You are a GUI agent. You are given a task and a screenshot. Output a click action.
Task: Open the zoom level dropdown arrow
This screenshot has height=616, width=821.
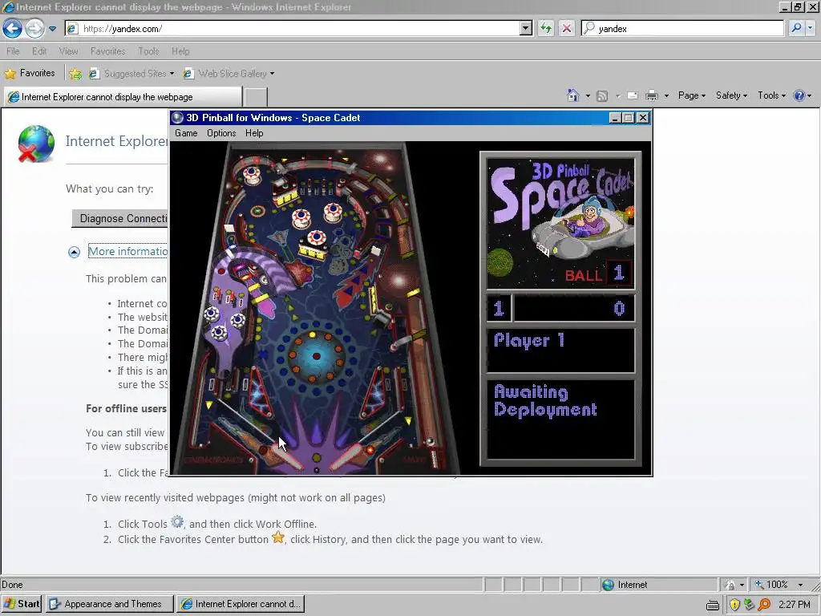(x=800, y=585)
